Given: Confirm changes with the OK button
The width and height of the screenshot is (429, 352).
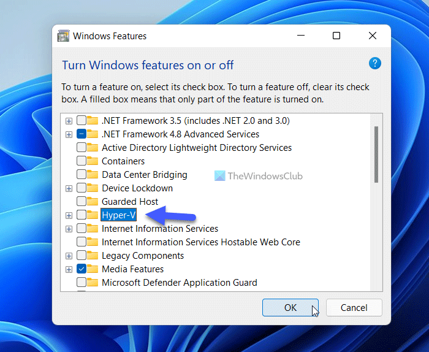Looking at the screenshot, I should point(290,308).
